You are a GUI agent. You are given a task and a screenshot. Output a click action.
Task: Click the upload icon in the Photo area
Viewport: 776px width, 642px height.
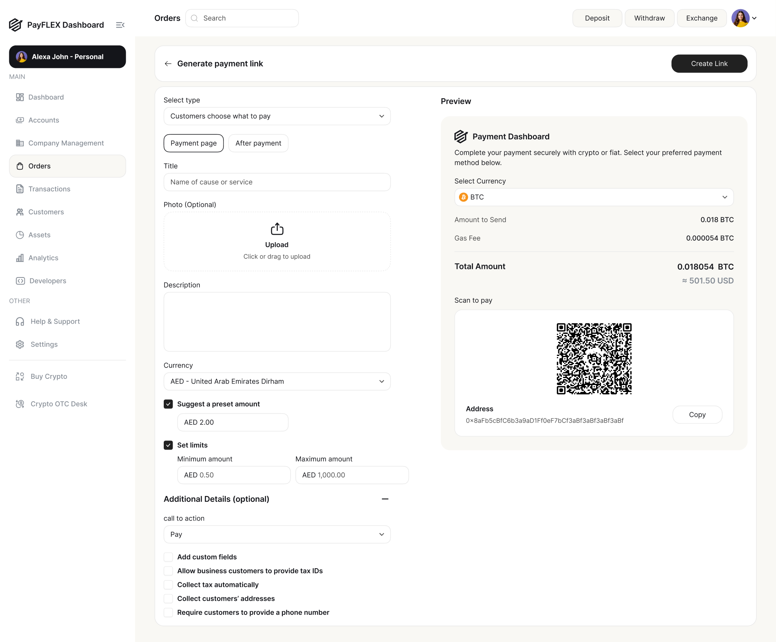tap(277, 229)
